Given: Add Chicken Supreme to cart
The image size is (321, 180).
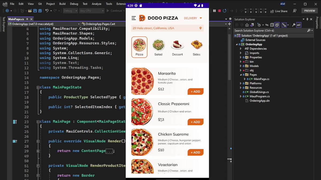Looking at the screenshot, I should (x=196, y=152).
